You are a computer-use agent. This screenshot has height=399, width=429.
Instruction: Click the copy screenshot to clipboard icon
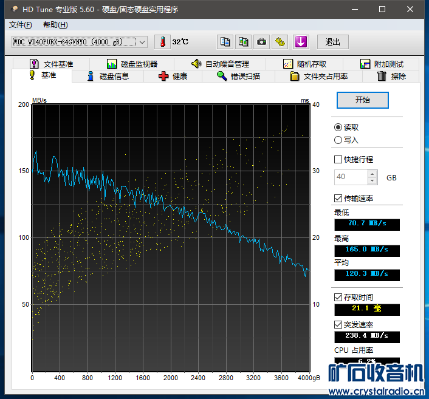(243, 42)
